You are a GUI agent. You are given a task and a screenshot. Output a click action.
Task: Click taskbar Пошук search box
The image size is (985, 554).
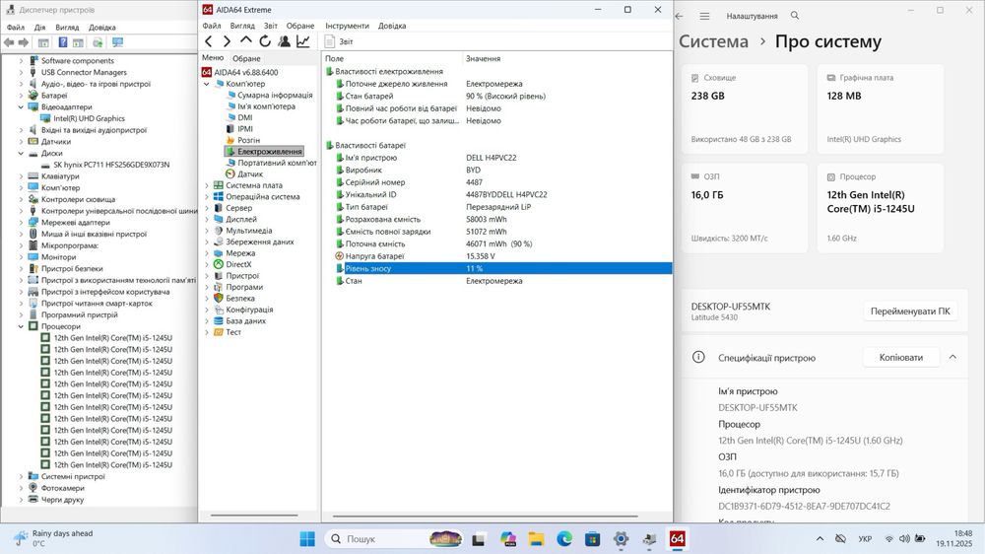click(394, 539)
